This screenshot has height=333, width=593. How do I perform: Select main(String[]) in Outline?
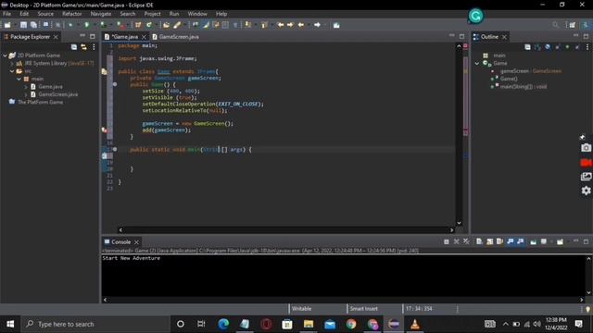pyautogui.click(x=523, y=86)
